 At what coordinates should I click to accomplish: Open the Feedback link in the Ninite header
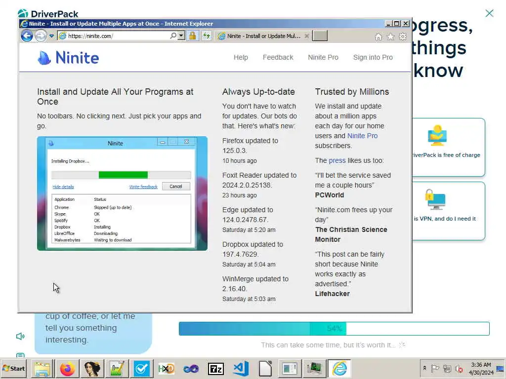278,57
